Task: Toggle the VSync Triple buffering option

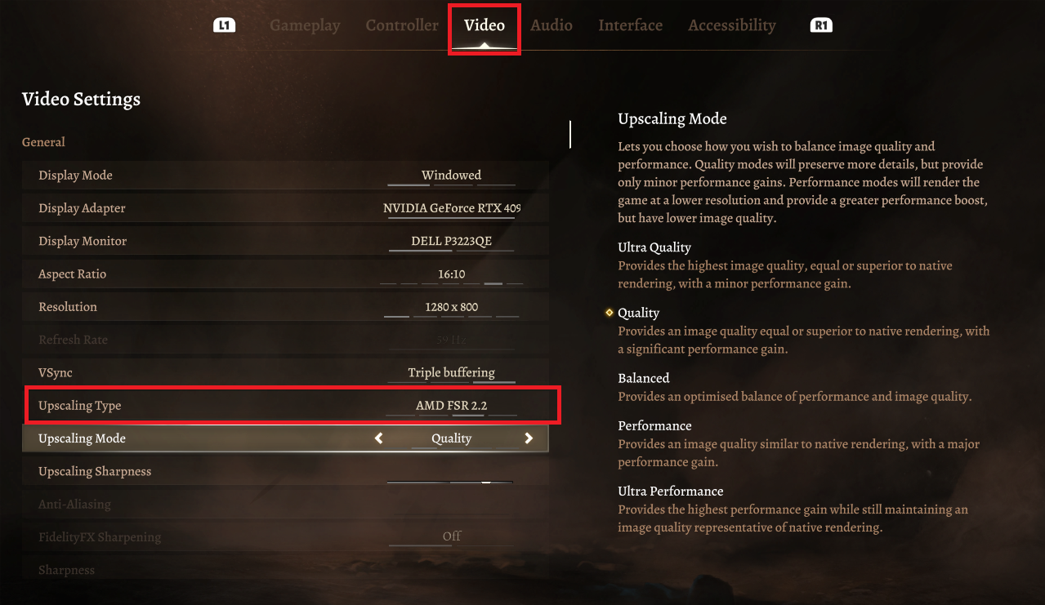Action: pos(451,373)
